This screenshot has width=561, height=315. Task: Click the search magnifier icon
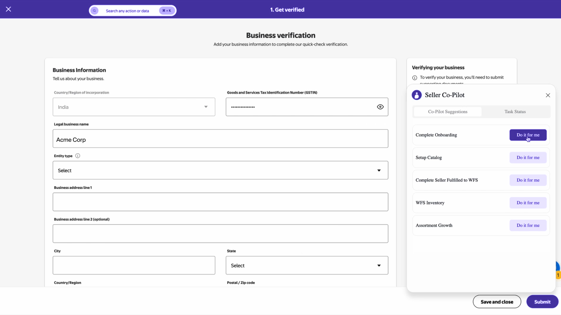pos(95,11)
